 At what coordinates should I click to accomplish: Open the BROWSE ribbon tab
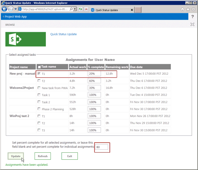click(10, 25)
